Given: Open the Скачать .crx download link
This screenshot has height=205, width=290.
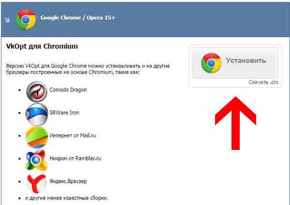Looking at the screenshot, I should pos(263,82).
